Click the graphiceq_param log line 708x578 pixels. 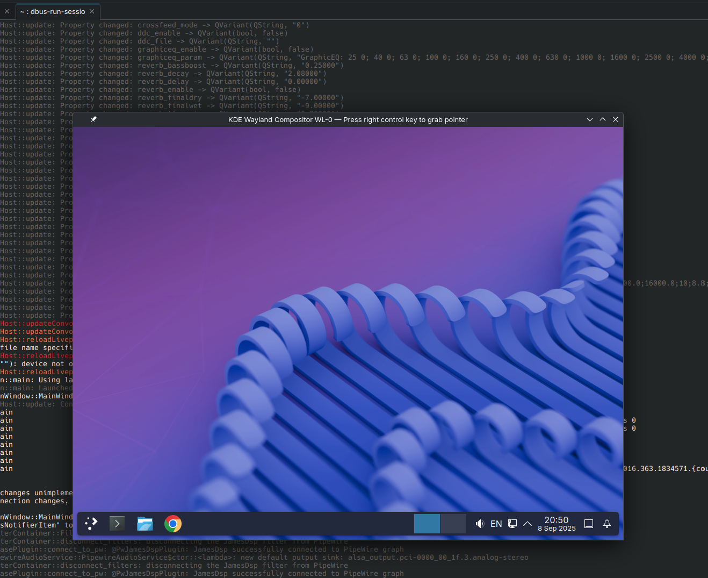click(x=354, y=58)
